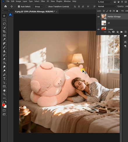
Task: Open the Comments panel icon
Action: pos(125,36)
